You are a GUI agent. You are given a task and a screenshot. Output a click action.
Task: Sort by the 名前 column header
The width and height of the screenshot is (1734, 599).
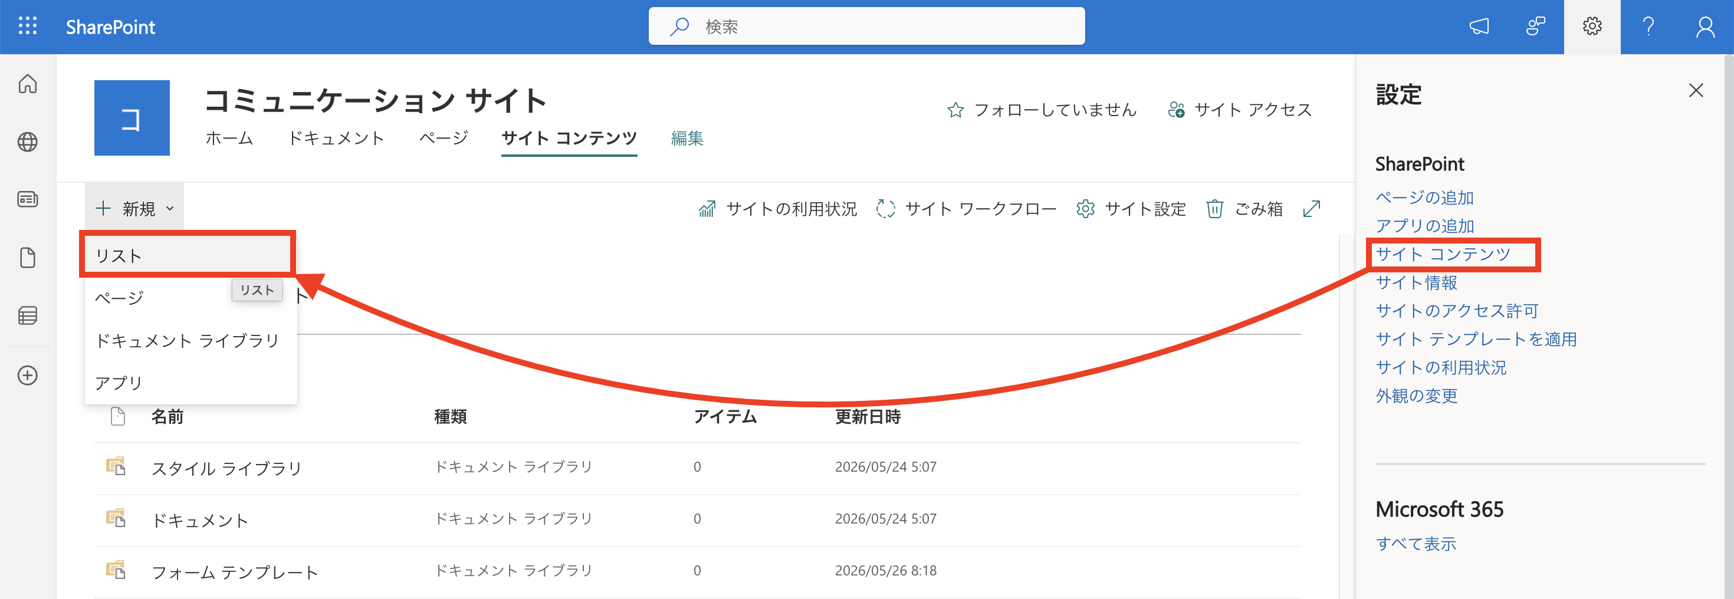[x=168, y=417]
